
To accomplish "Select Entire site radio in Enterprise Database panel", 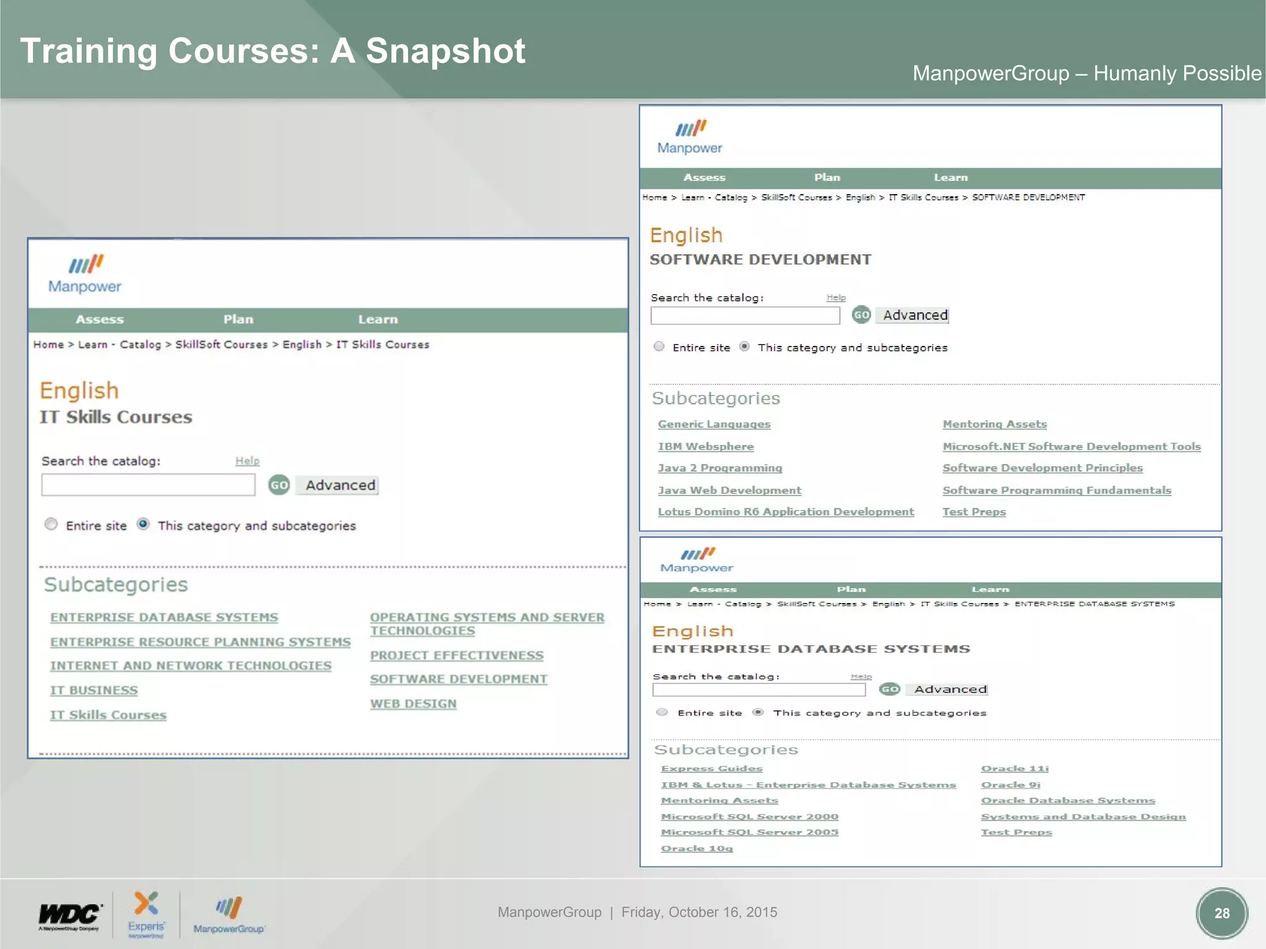I will tap(662, 712).
